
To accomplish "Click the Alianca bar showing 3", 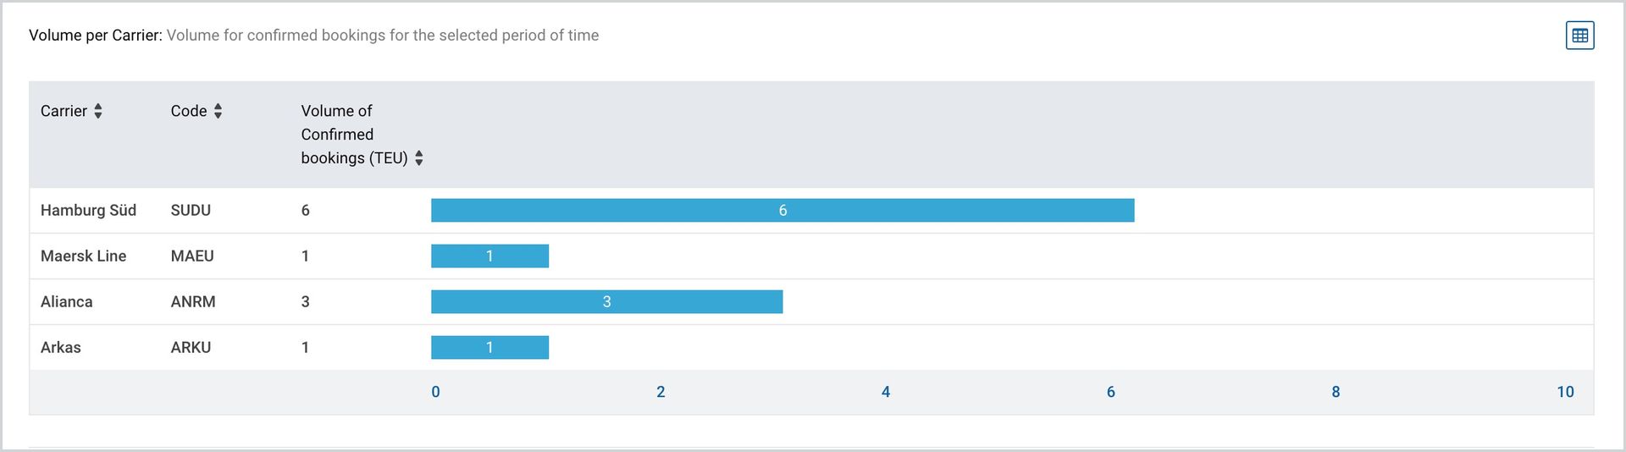I will point(606,301).
